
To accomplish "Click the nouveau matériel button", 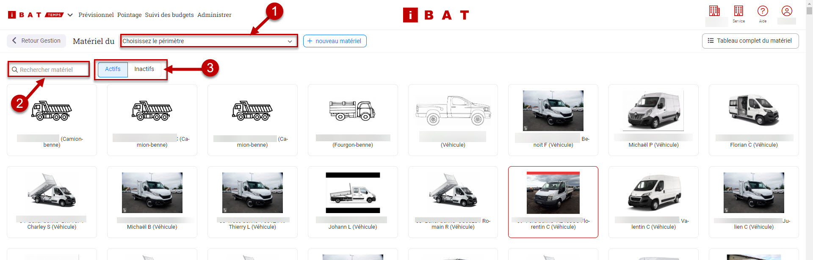I will [x=335, y=41].
